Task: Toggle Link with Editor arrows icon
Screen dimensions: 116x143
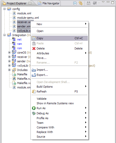Action: click(x=81, y=3)
